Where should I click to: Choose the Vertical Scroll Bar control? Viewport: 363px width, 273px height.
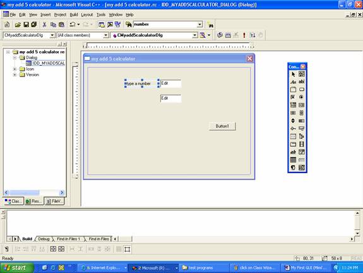[301, 113]
